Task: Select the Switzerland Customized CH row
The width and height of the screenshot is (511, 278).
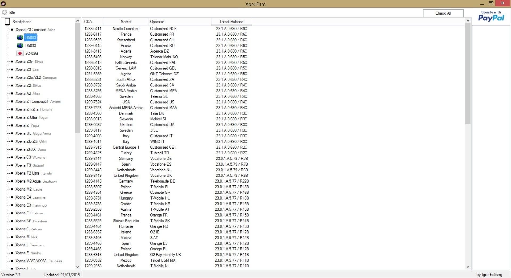Action: click(x=167, y=40)
